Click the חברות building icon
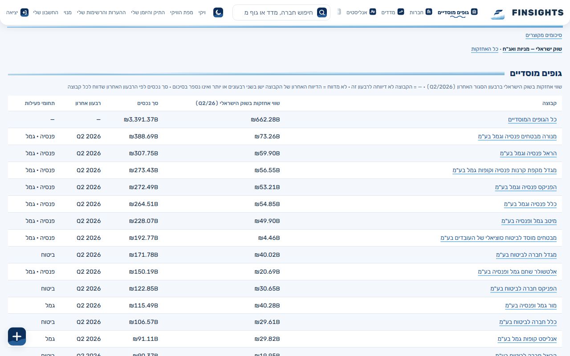The width and height of the screenshot is (570, 356). tap(429, 12)
